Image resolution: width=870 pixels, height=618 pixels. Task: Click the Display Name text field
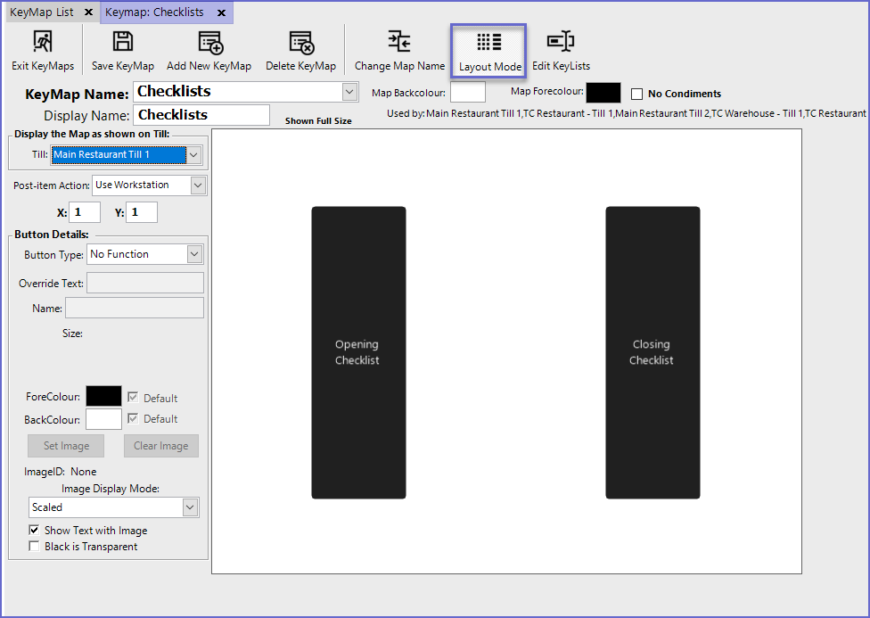[201, 115]
